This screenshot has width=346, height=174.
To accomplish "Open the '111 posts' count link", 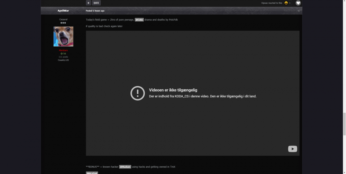I will tap(63, 57).
